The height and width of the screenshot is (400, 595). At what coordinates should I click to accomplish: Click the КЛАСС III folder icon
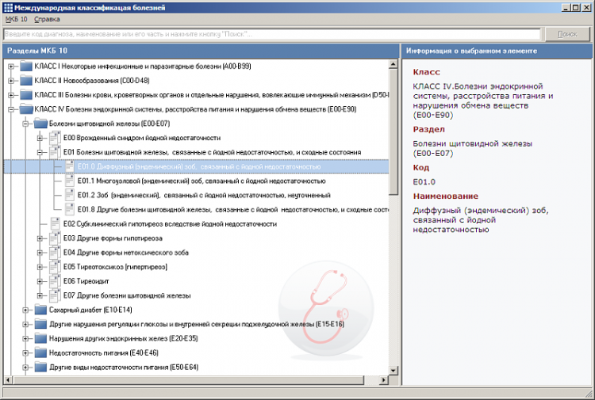tap(26, 95)
